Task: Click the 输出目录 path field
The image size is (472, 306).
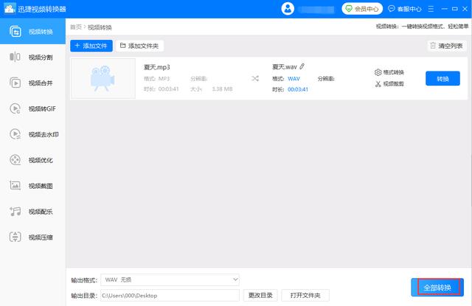Action: tap(170, 296)
